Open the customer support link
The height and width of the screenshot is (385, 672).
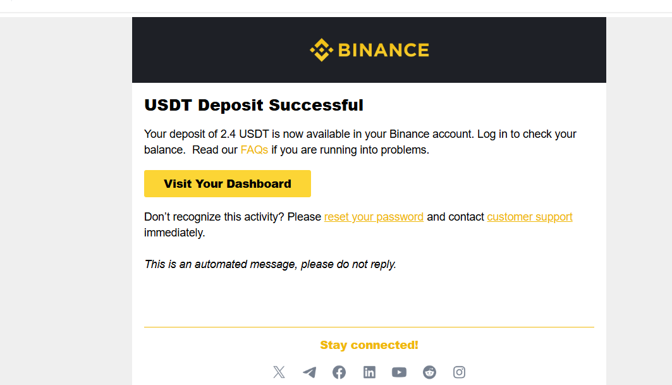coord(530,217)
